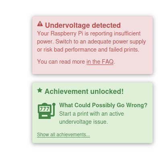Click the slot machine lever knob
The image size is (158, 154).
(x=54, y=104)
